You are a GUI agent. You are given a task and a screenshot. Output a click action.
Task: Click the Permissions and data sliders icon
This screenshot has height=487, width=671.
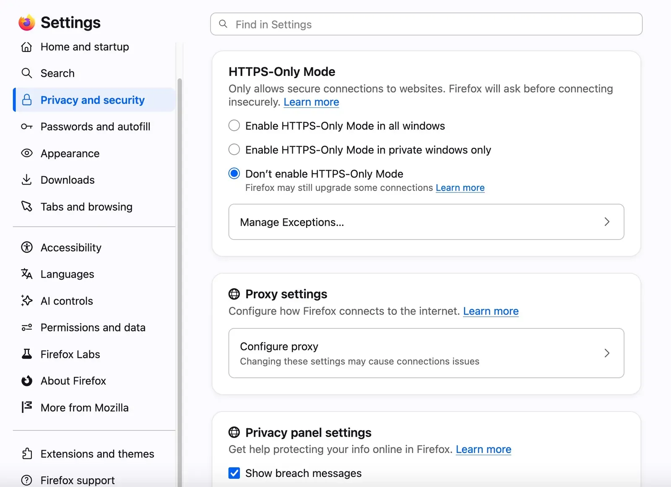[26, 328]
